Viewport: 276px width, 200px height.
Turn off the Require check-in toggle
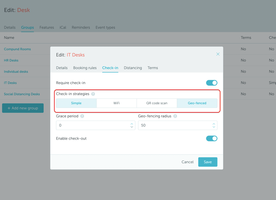tap(211, 83)
